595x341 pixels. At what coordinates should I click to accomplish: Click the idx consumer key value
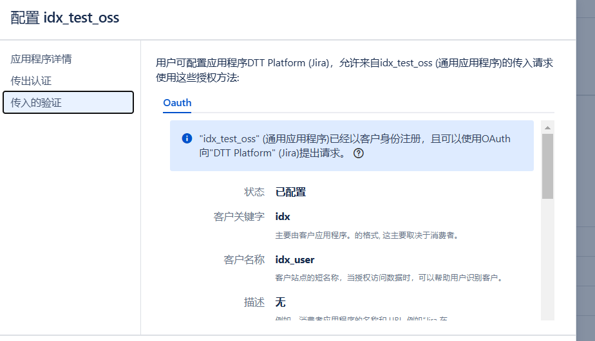click(283, 217)
